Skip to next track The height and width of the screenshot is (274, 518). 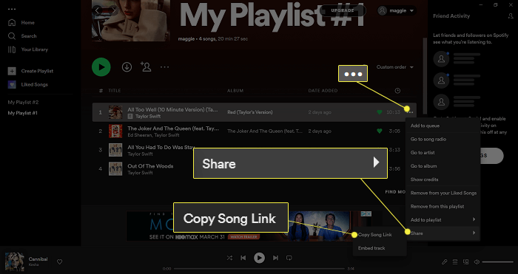tap(275, 258)
